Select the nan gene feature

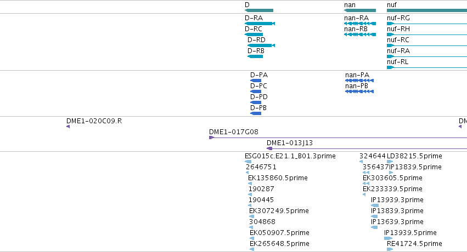click(360, 10)
